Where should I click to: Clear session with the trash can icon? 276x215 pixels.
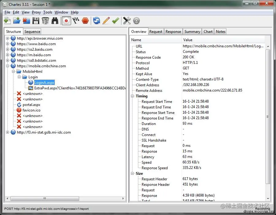(x=45, y=21)
